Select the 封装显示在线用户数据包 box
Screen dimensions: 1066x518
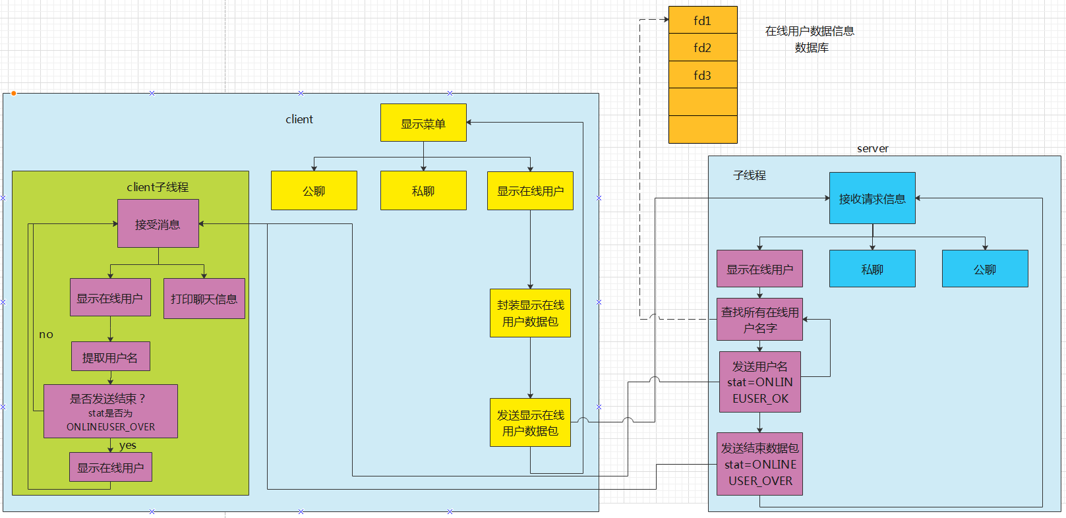pos(530,313)
